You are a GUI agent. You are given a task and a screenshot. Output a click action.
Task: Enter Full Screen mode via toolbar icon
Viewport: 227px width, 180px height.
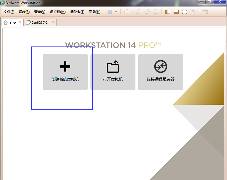tap(184, 12)
